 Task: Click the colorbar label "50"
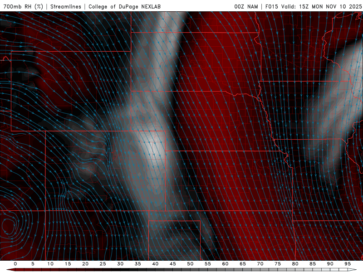coord(190,264)
